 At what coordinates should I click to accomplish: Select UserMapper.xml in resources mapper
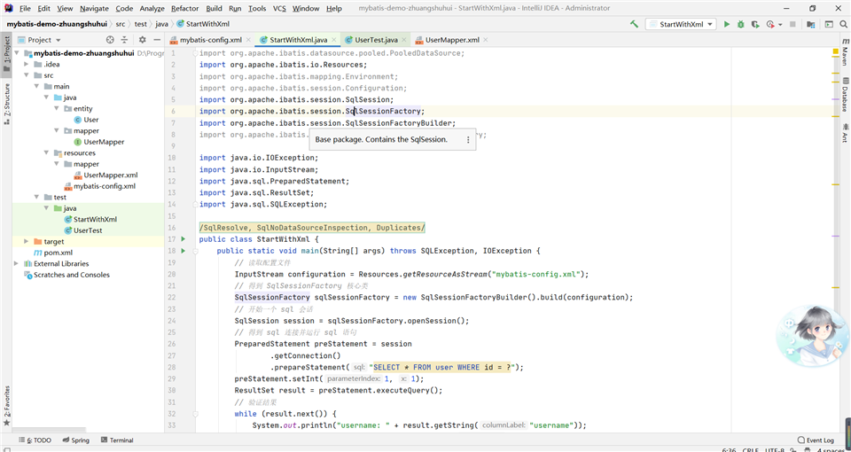tap(105, 175)
